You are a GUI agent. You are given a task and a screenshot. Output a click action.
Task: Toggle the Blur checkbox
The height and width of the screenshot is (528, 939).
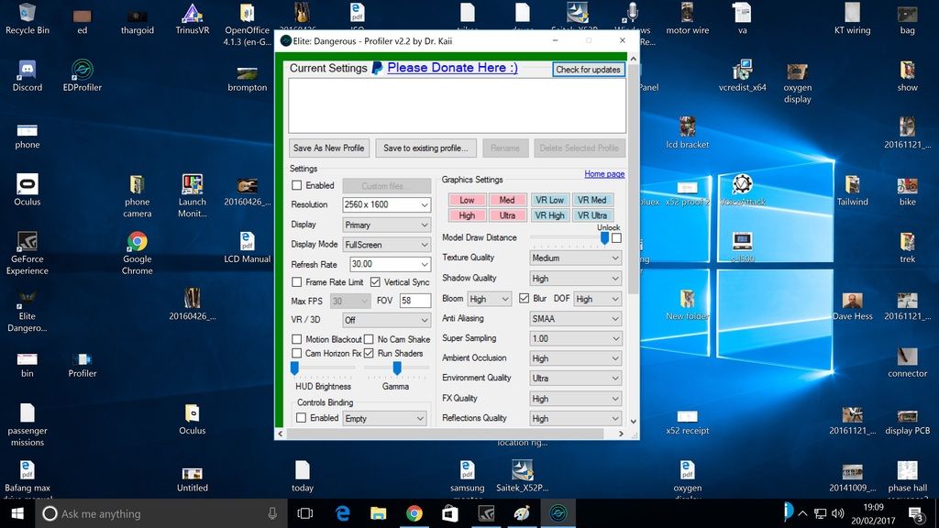(x=524, y=298)
